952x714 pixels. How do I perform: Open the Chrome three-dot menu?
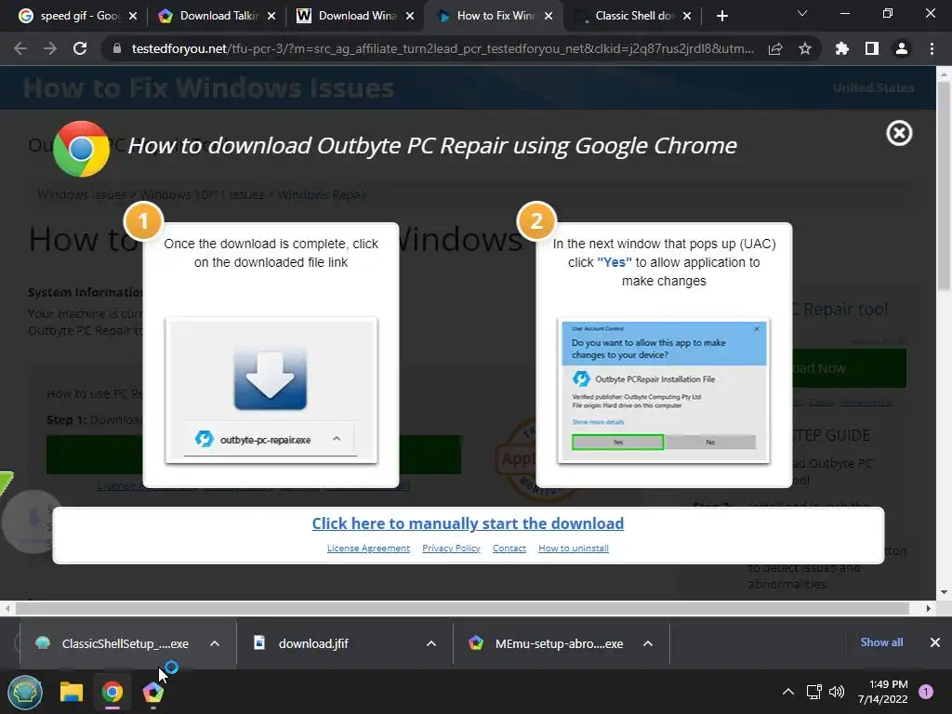click(x=932, y=48)
